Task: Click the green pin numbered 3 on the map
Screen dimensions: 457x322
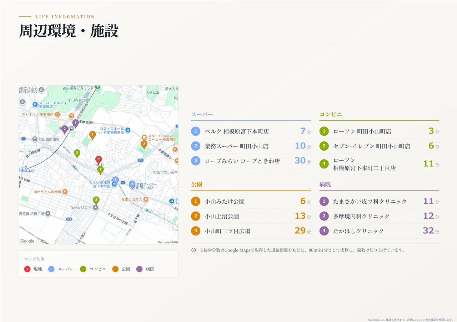Action: (96, 201)
